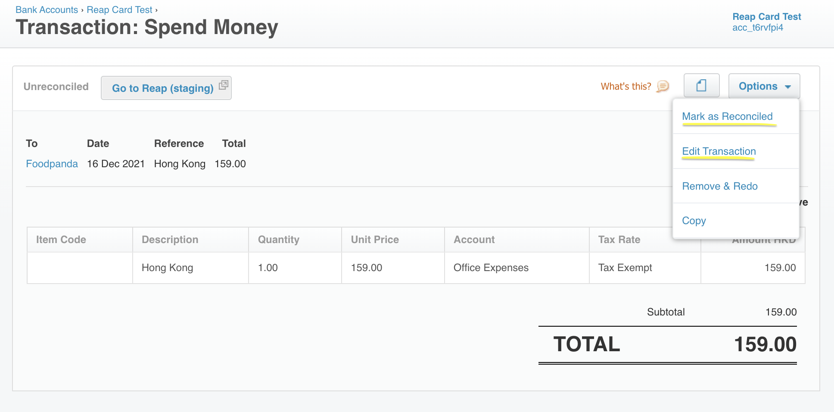Click the Office Expenses account cell
This screenshot has width=834, height=412.
[x=491, y=268]
